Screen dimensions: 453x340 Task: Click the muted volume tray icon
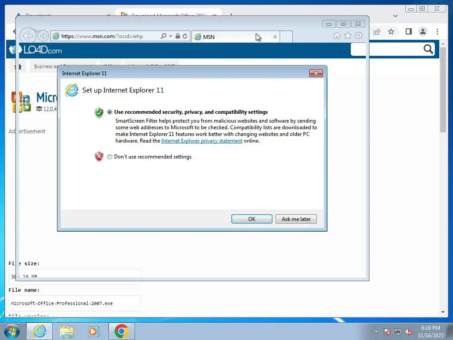(408, 332)
